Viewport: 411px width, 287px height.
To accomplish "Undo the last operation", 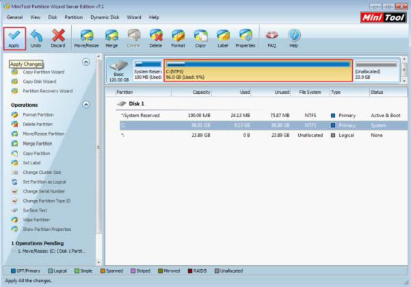I will (36, 38).
